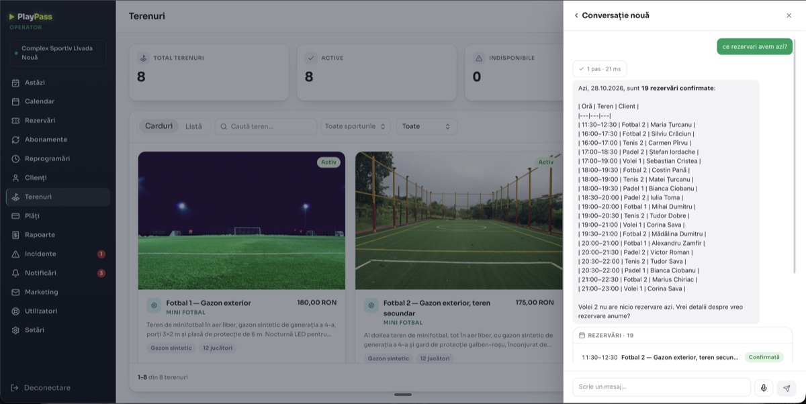806x404 pixels.
Task: Open Complex Sportiv Livada Nouă venue selector
Action: [58, 53]
